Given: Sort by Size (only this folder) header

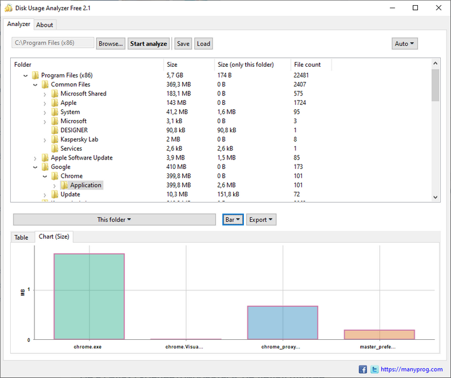Looking at the screenshot, I should 253,65.
